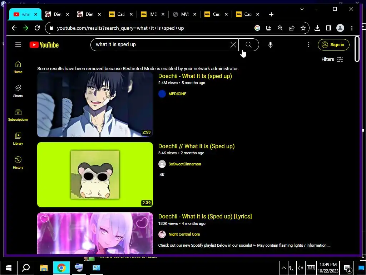
Task: Go forward with green arrow
Action: point(26,28)
